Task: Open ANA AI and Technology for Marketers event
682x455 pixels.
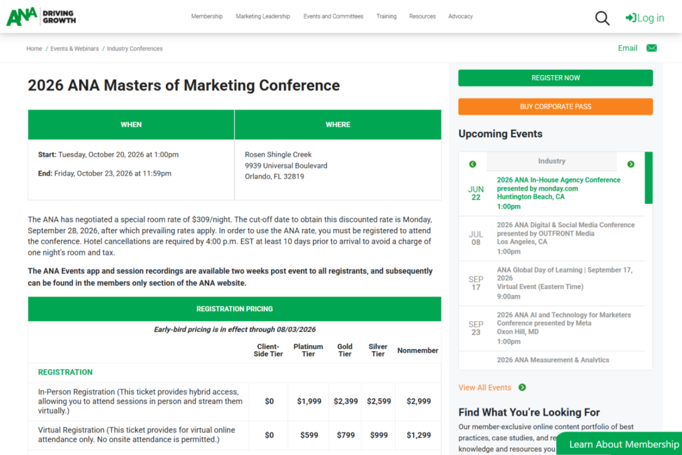Action: tap(563, 322)
